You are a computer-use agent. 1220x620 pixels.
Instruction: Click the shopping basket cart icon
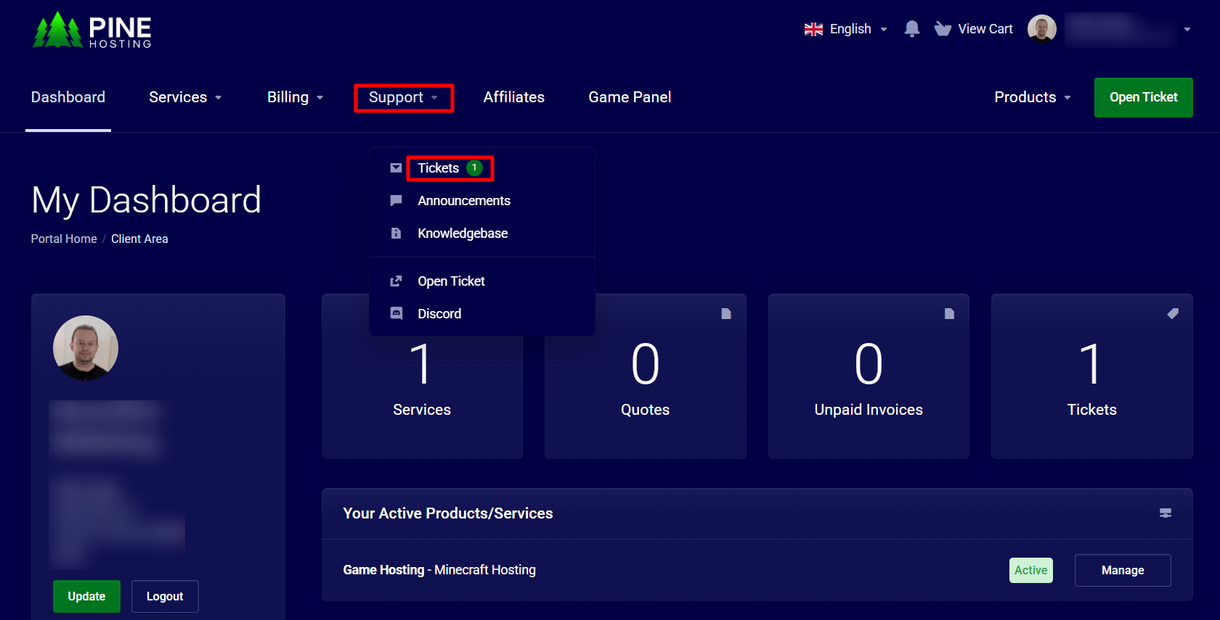coord(943,29)
